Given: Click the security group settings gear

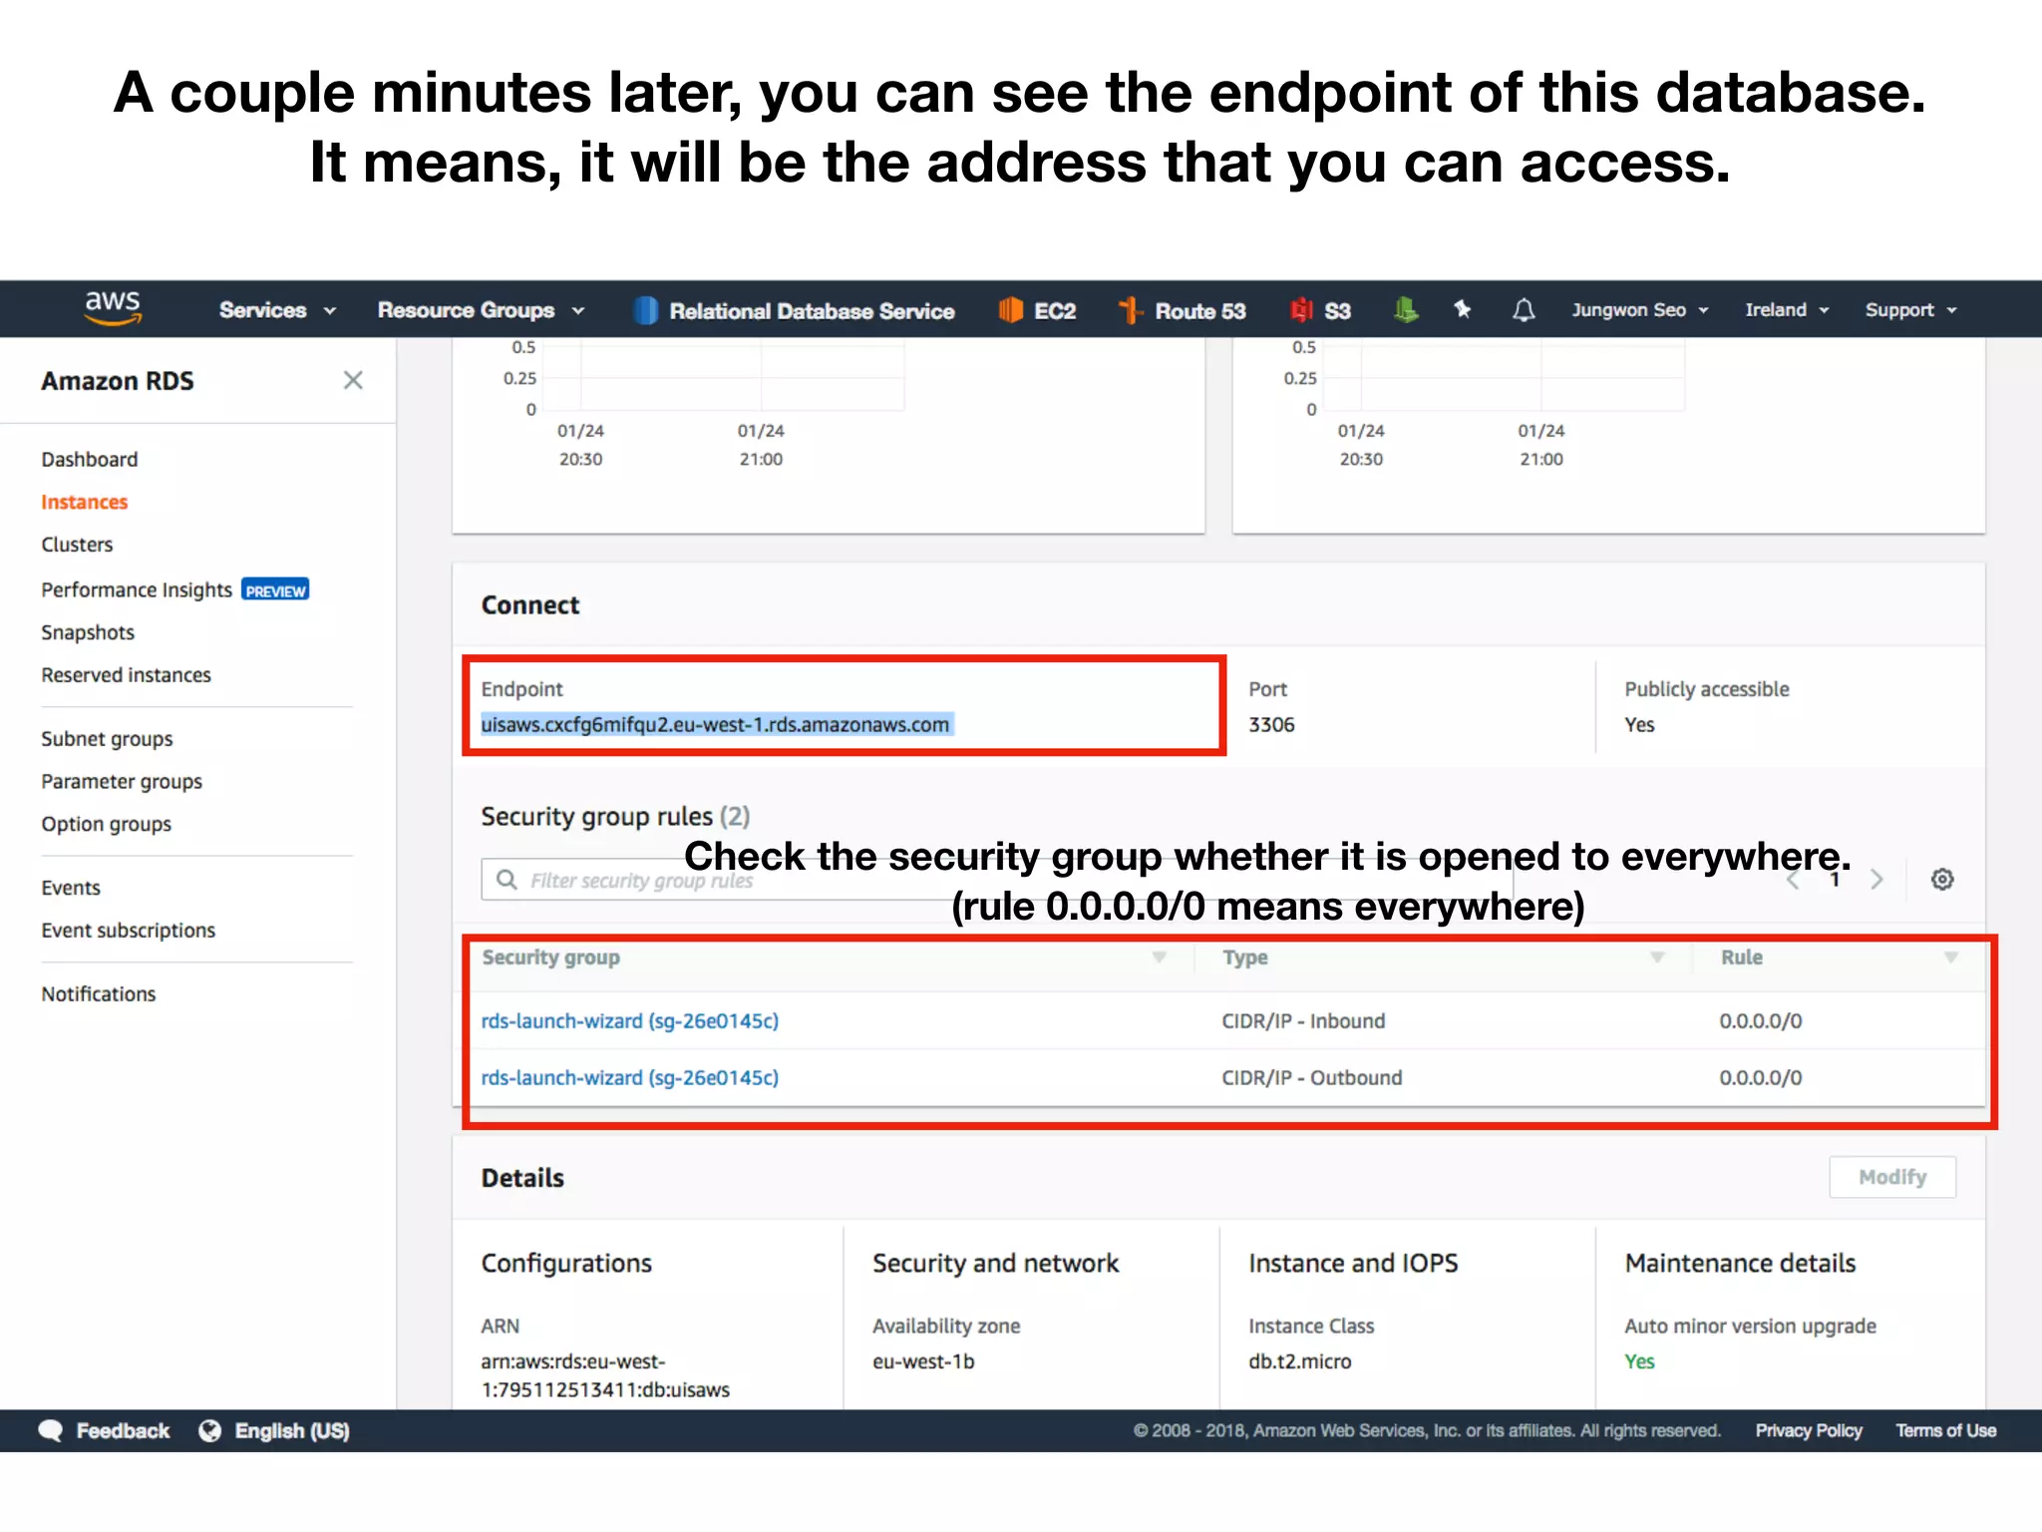Looking at the screenshot, I should [x=1942, y=879].
